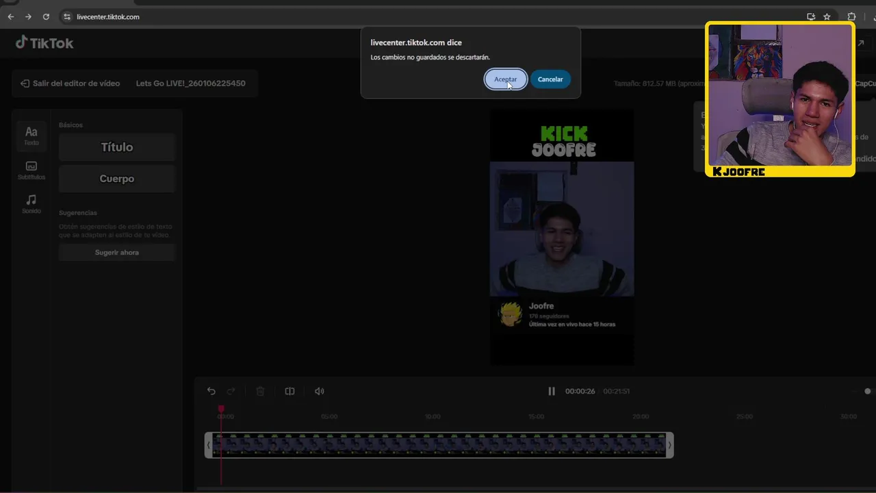Bookmark this page with star icon
Image resolution: width=876 pixels, height=493 pixels.
click(x=827, y=16)
